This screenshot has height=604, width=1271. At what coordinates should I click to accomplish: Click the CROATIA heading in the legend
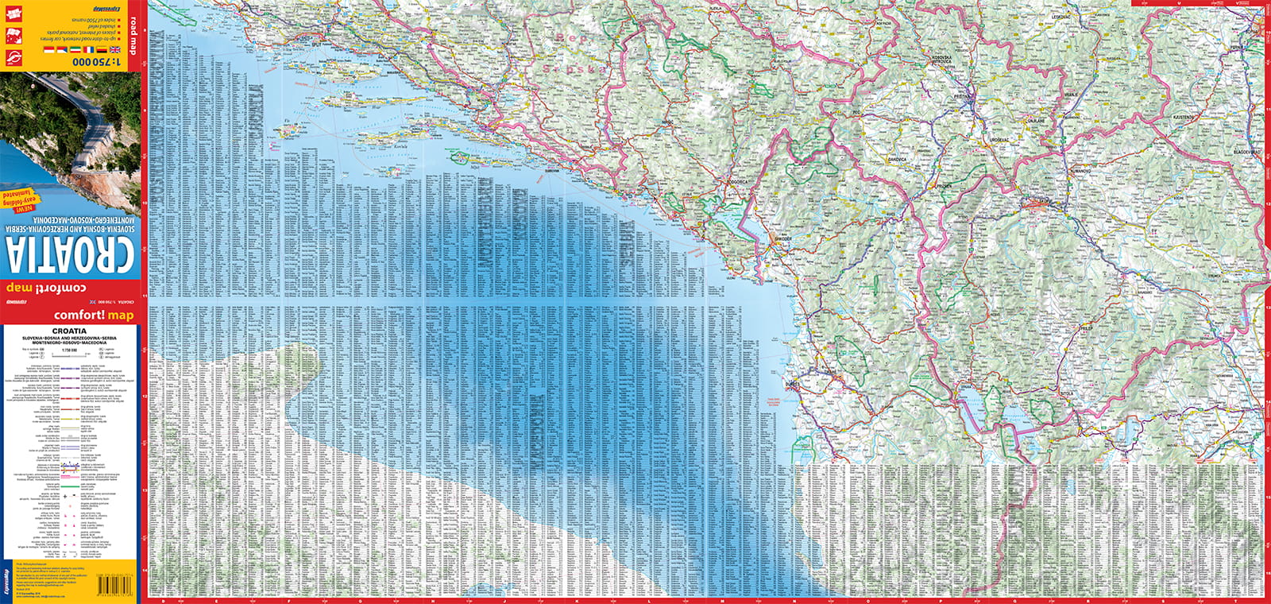click(69, 331)
